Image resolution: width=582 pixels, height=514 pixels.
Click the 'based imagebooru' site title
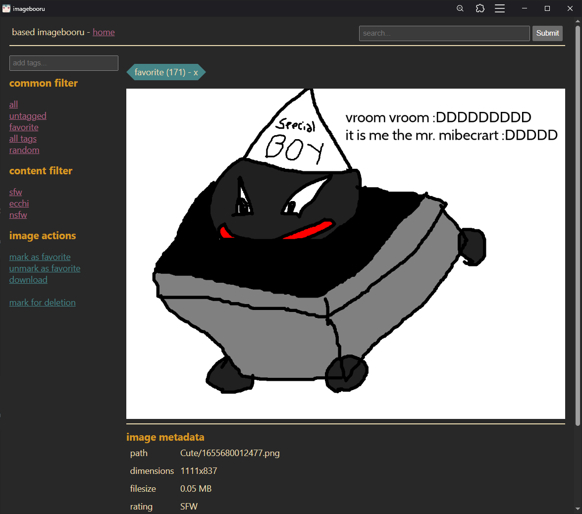(x=48, y=32)
